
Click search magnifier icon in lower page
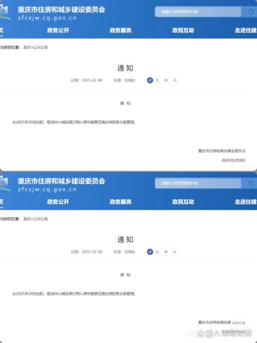pos(251,183)
